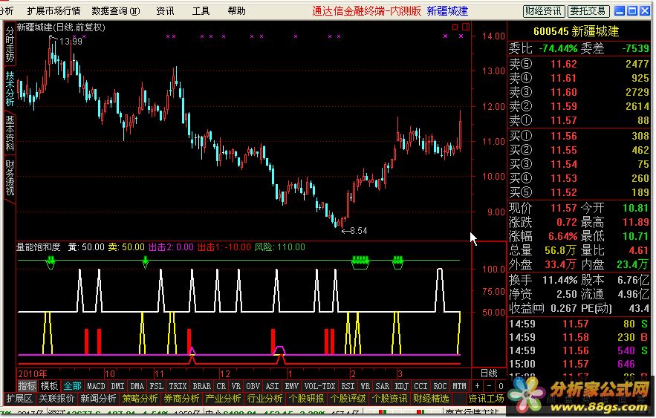656x418 pixels.
Task: Open the 财经精选 bottom tab
Action: 431,399
